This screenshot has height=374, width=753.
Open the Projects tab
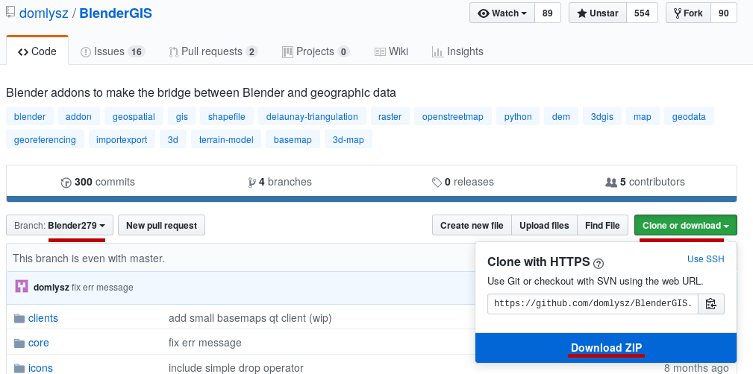coord(316,51)
